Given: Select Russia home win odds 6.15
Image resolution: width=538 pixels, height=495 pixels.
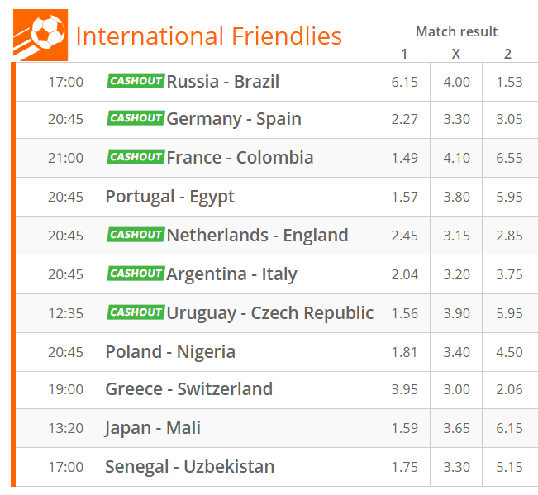Looking at the screenshot, I should (x=405, y=82).
